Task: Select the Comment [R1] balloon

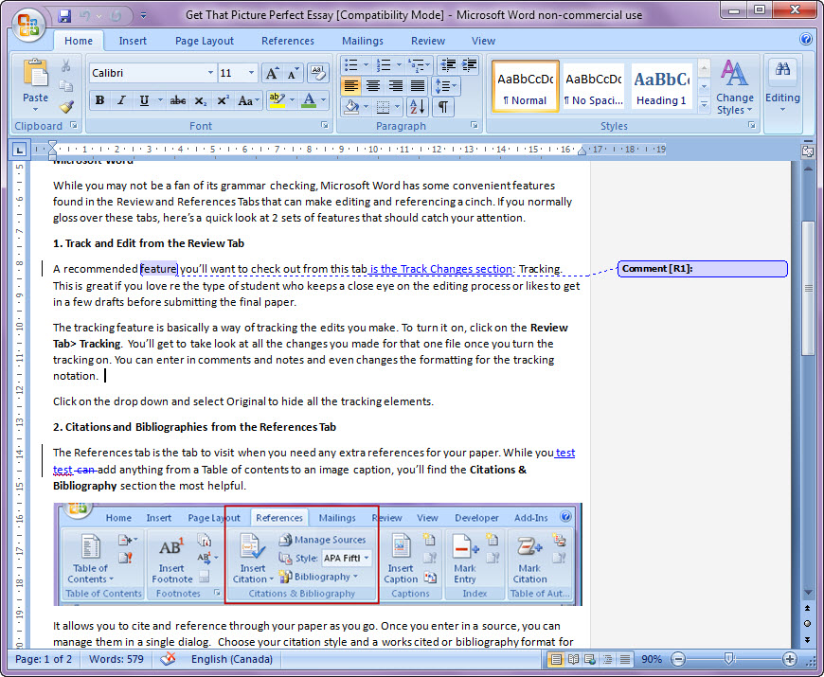Action: tap(703, 268)
